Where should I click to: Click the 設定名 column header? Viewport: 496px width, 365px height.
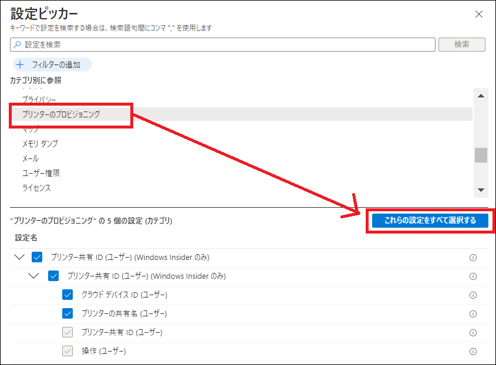tap(26, 238)
